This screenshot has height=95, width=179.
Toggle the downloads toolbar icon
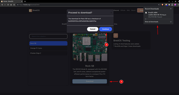tap(172, 5)
